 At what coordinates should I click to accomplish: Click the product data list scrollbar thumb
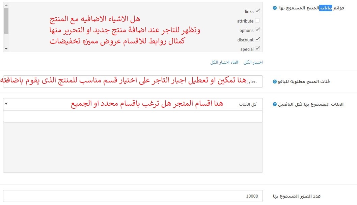(x=6, y=21)
